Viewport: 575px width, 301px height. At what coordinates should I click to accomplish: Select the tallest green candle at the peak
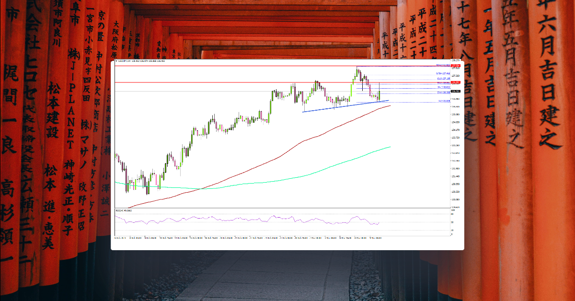coord(357,72)
